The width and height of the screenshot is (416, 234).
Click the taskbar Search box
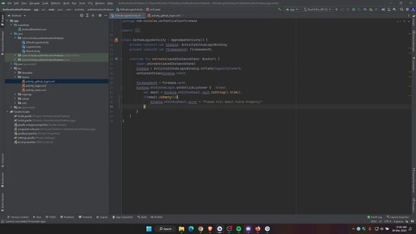pyautogui.click(x=165, y=229)
